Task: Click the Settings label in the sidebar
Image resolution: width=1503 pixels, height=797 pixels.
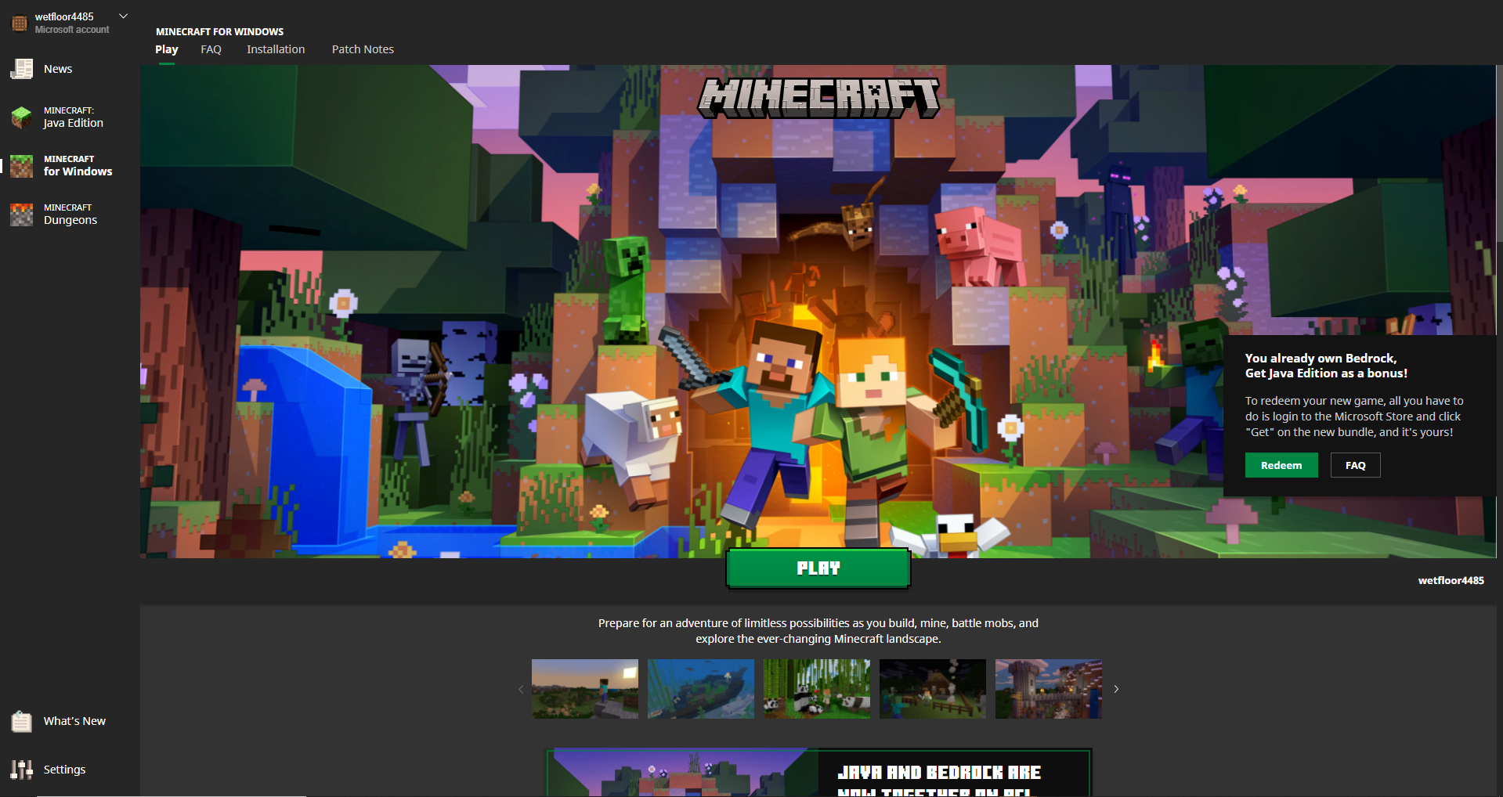Action: (64, 770)
